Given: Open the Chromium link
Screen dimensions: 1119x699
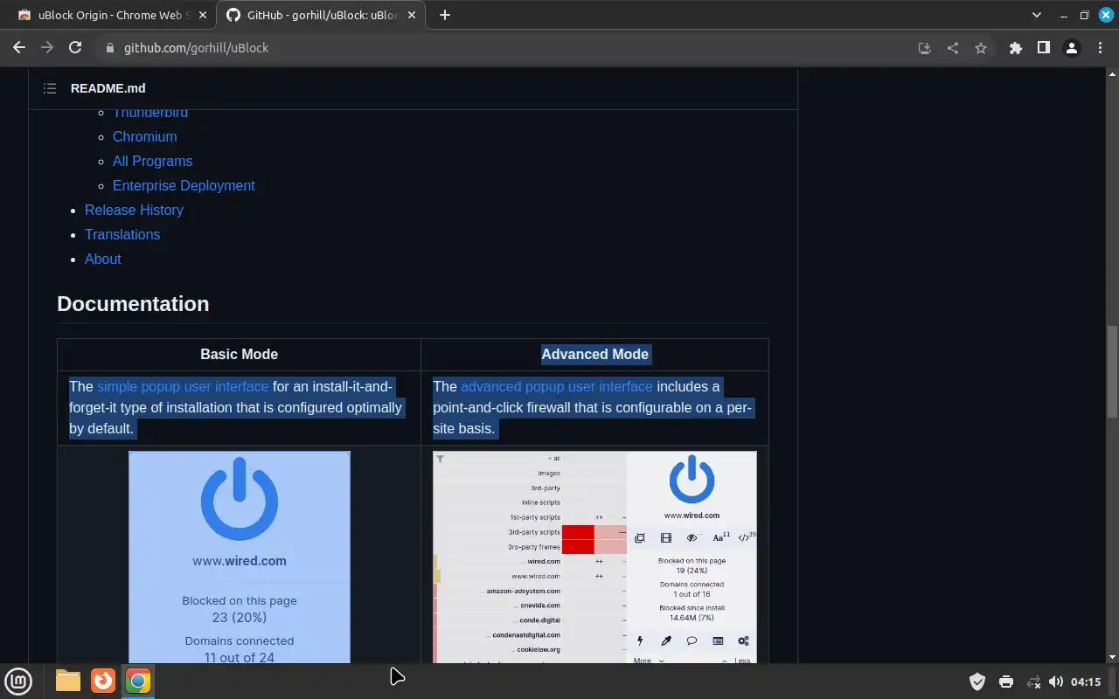Looking at the screenshot, I should 145,136.
